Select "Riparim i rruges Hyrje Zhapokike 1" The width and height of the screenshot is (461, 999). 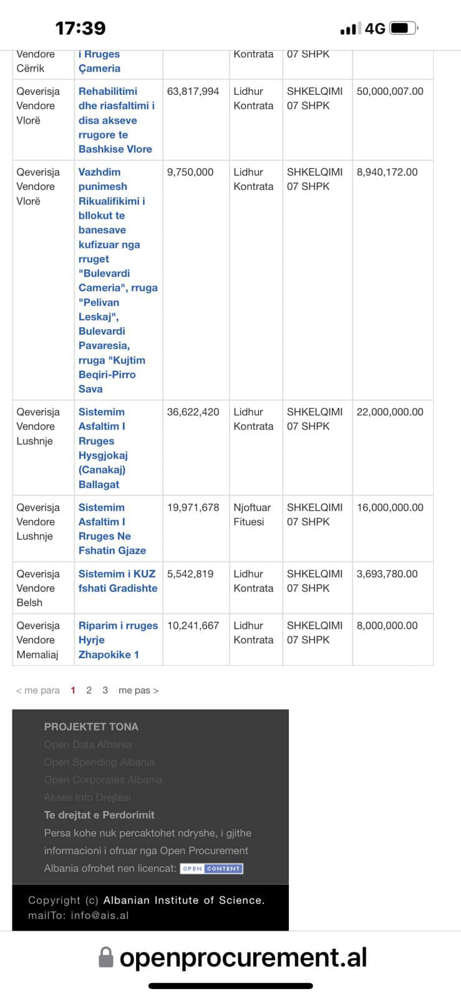(117, 639)
